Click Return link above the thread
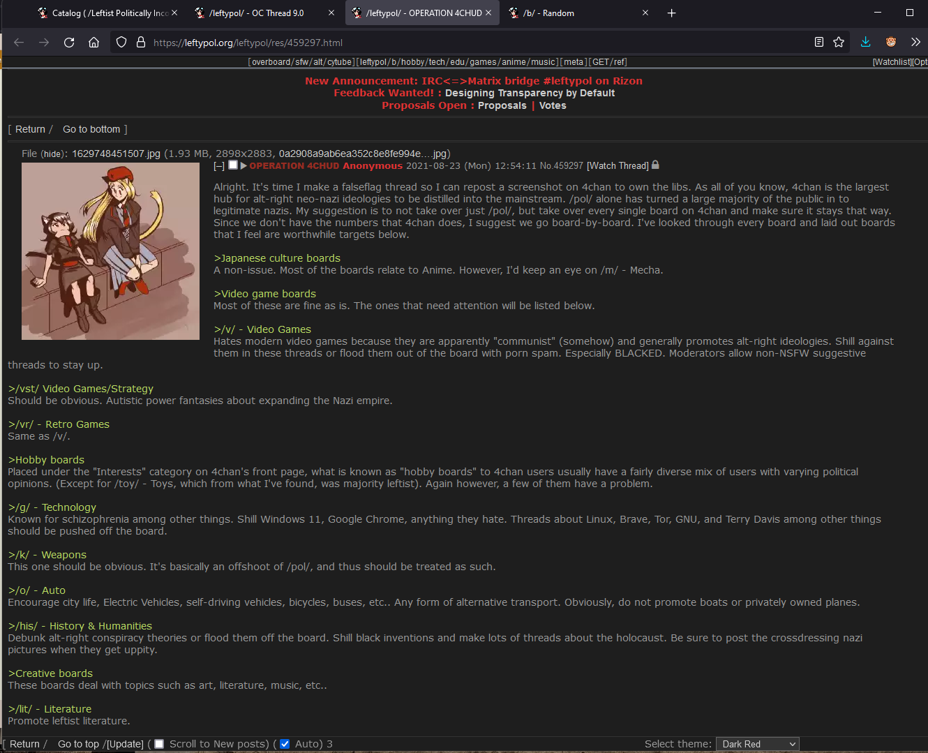This screenshot has width=928, height=753. (30, 129)
